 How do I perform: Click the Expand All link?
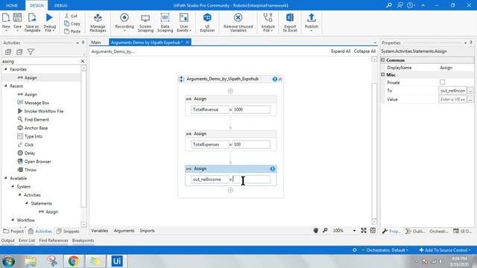341,51
